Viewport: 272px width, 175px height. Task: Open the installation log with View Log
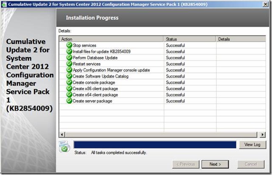pos(252,144)
